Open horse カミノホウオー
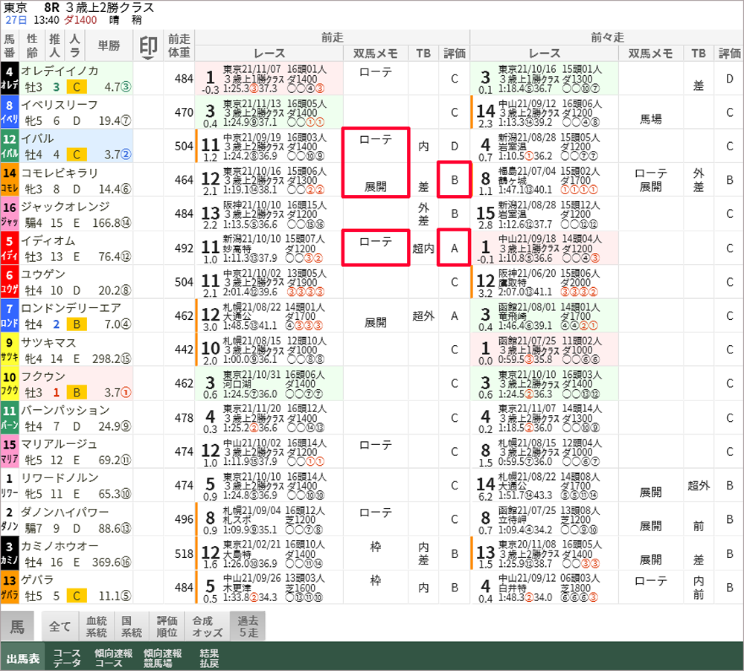Image resolution: width=744 pixels, height=671 pixels. (60, 546)
